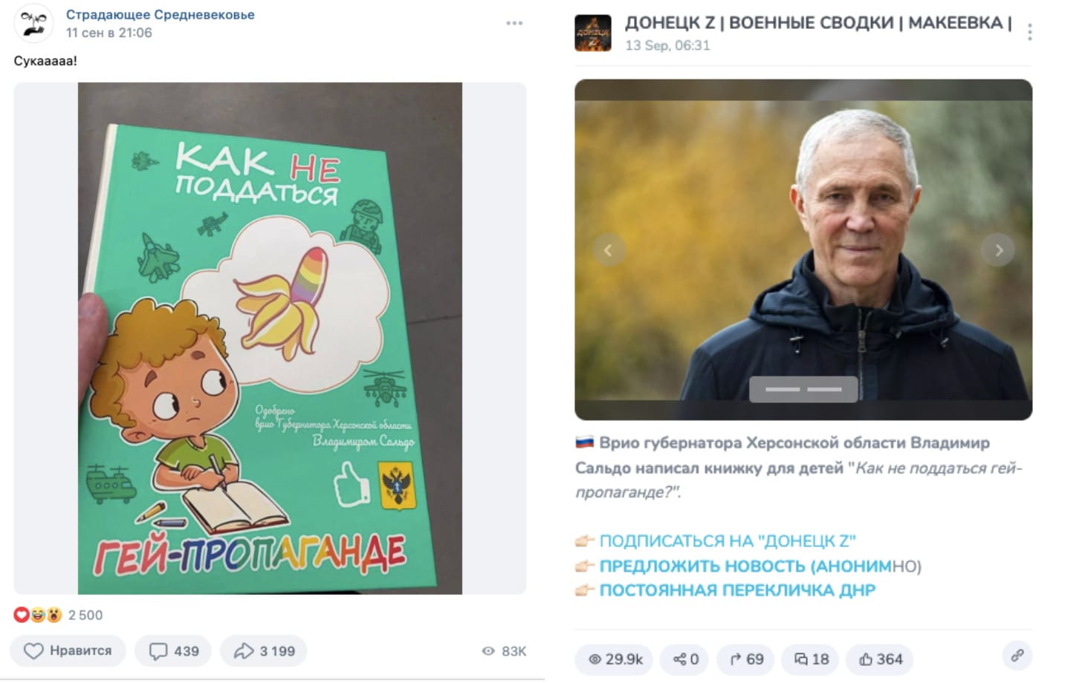Click the 29.9k views eye counter
Image resolution: width=1065 pixels, height=683 pixels.
[x=615, y=659]
